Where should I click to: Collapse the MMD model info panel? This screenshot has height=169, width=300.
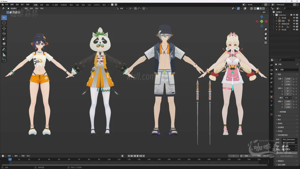(x=277, y=135)
